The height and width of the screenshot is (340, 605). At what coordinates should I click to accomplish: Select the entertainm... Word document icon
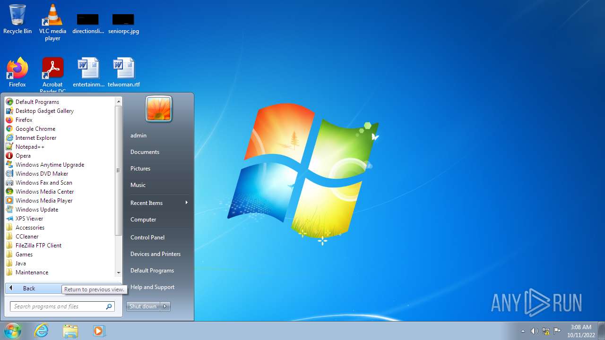tap(88, 72)
